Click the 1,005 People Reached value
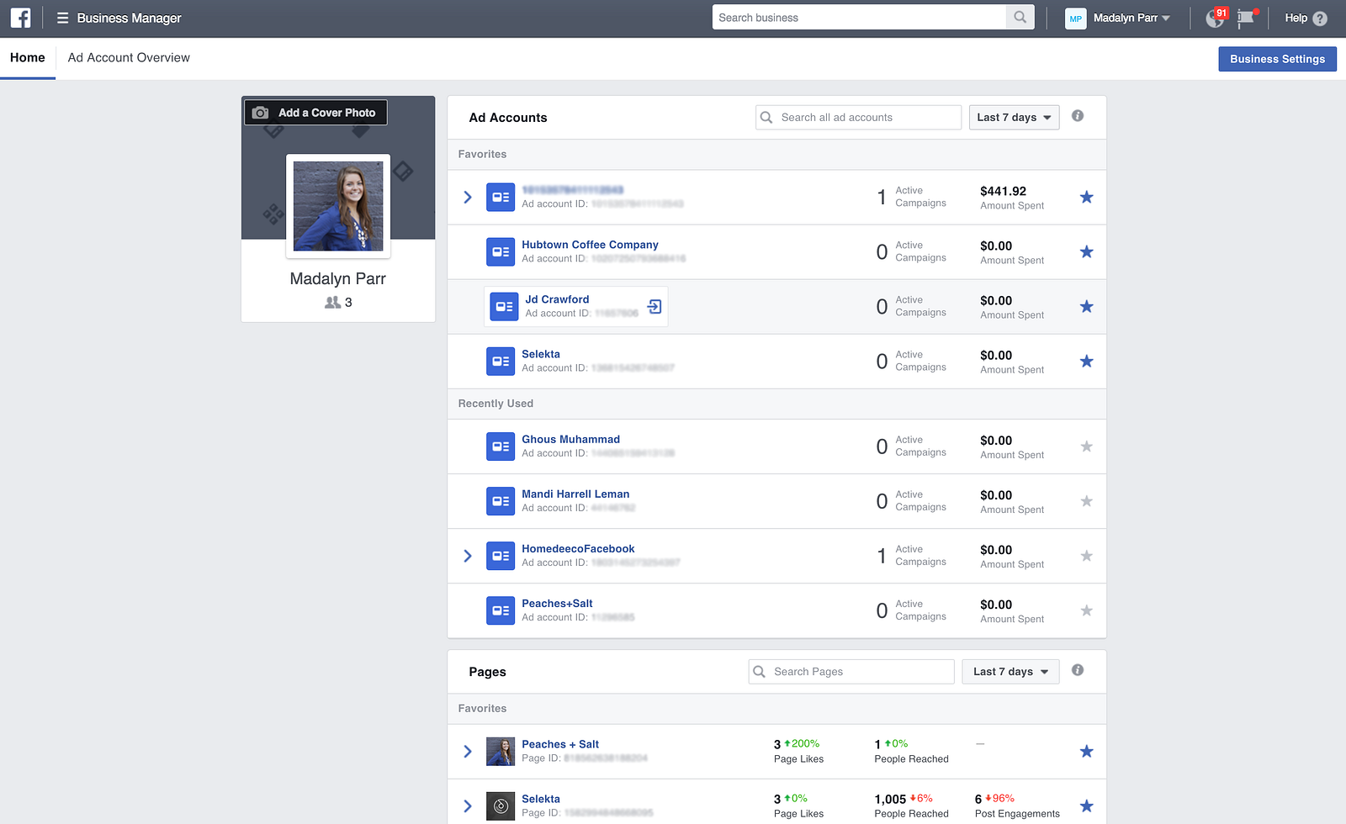Viewport: 1346px width, 824px height. coord(890,799)
